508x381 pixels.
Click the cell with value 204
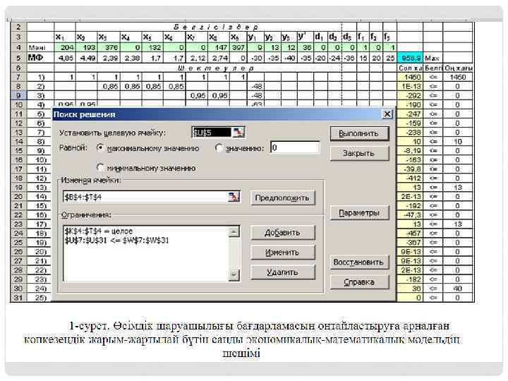pos(65,48)
